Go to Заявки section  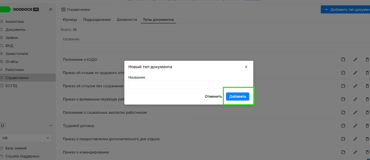point(11,37)
